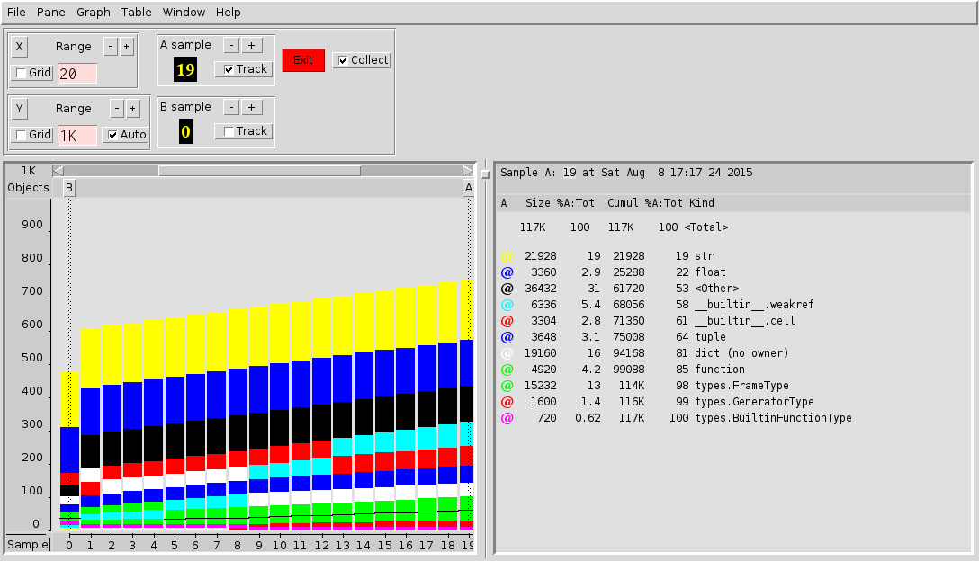
Task: Click the A sample marker
Action: (x=469, y=188)
